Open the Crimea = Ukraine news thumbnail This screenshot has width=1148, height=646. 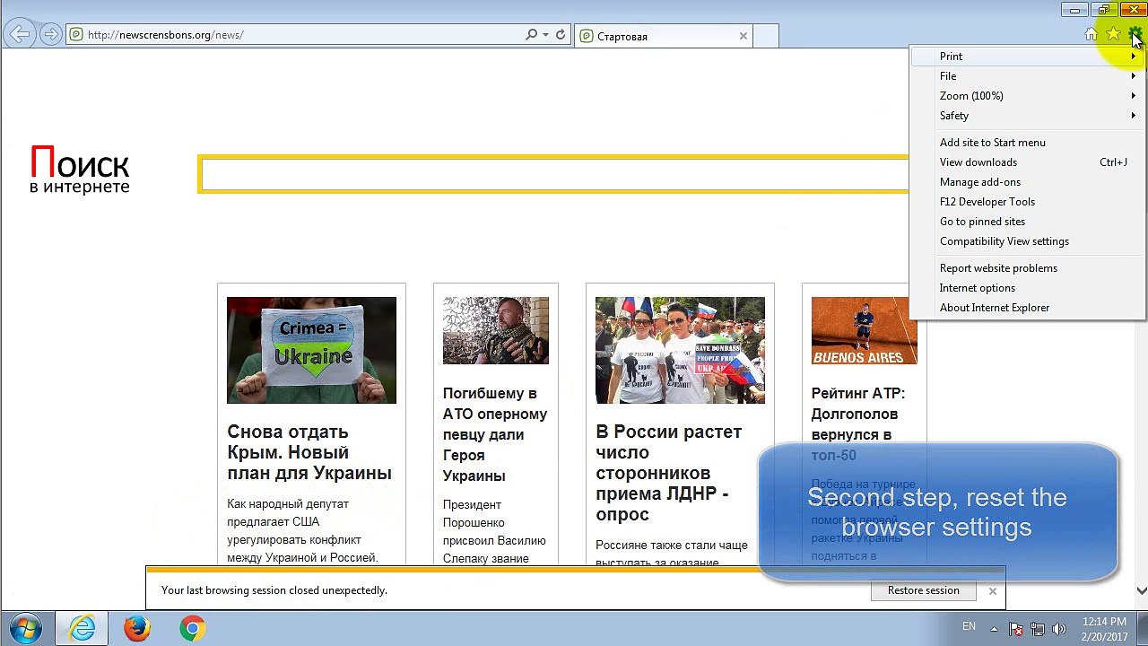click(x=311, y=350)
